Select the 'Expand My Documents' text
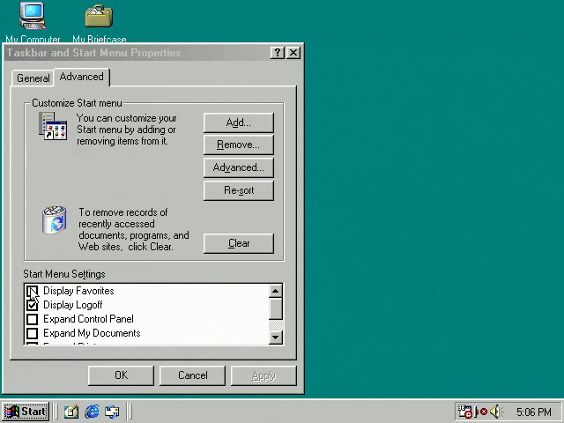This screenshot has height=423, width=564. coord(92,333)
